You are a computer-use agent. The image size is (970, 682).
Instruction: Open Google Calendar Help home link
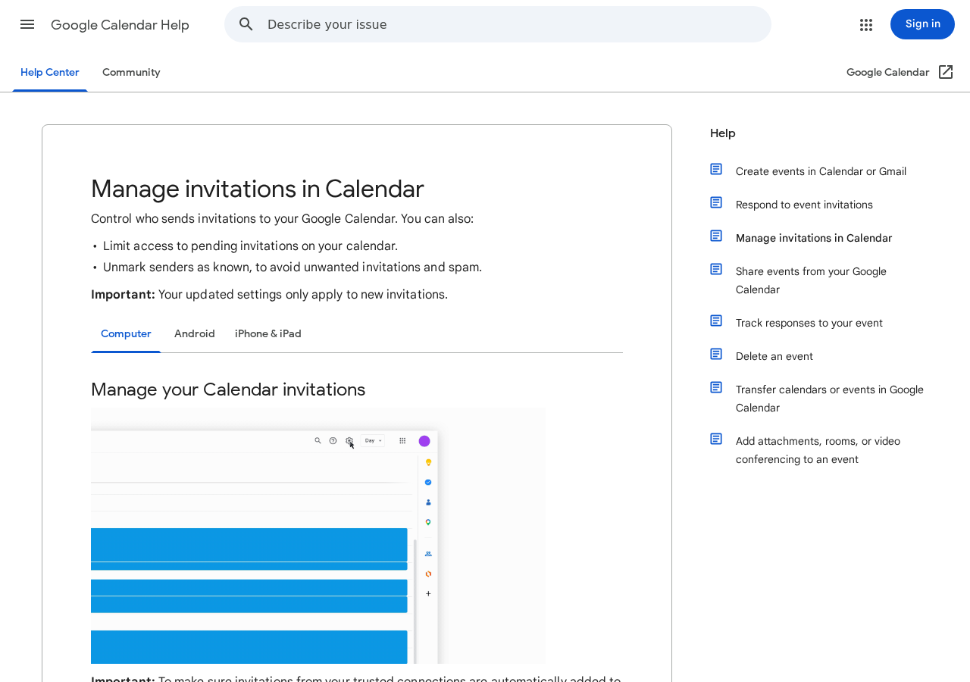coord(120,25)
